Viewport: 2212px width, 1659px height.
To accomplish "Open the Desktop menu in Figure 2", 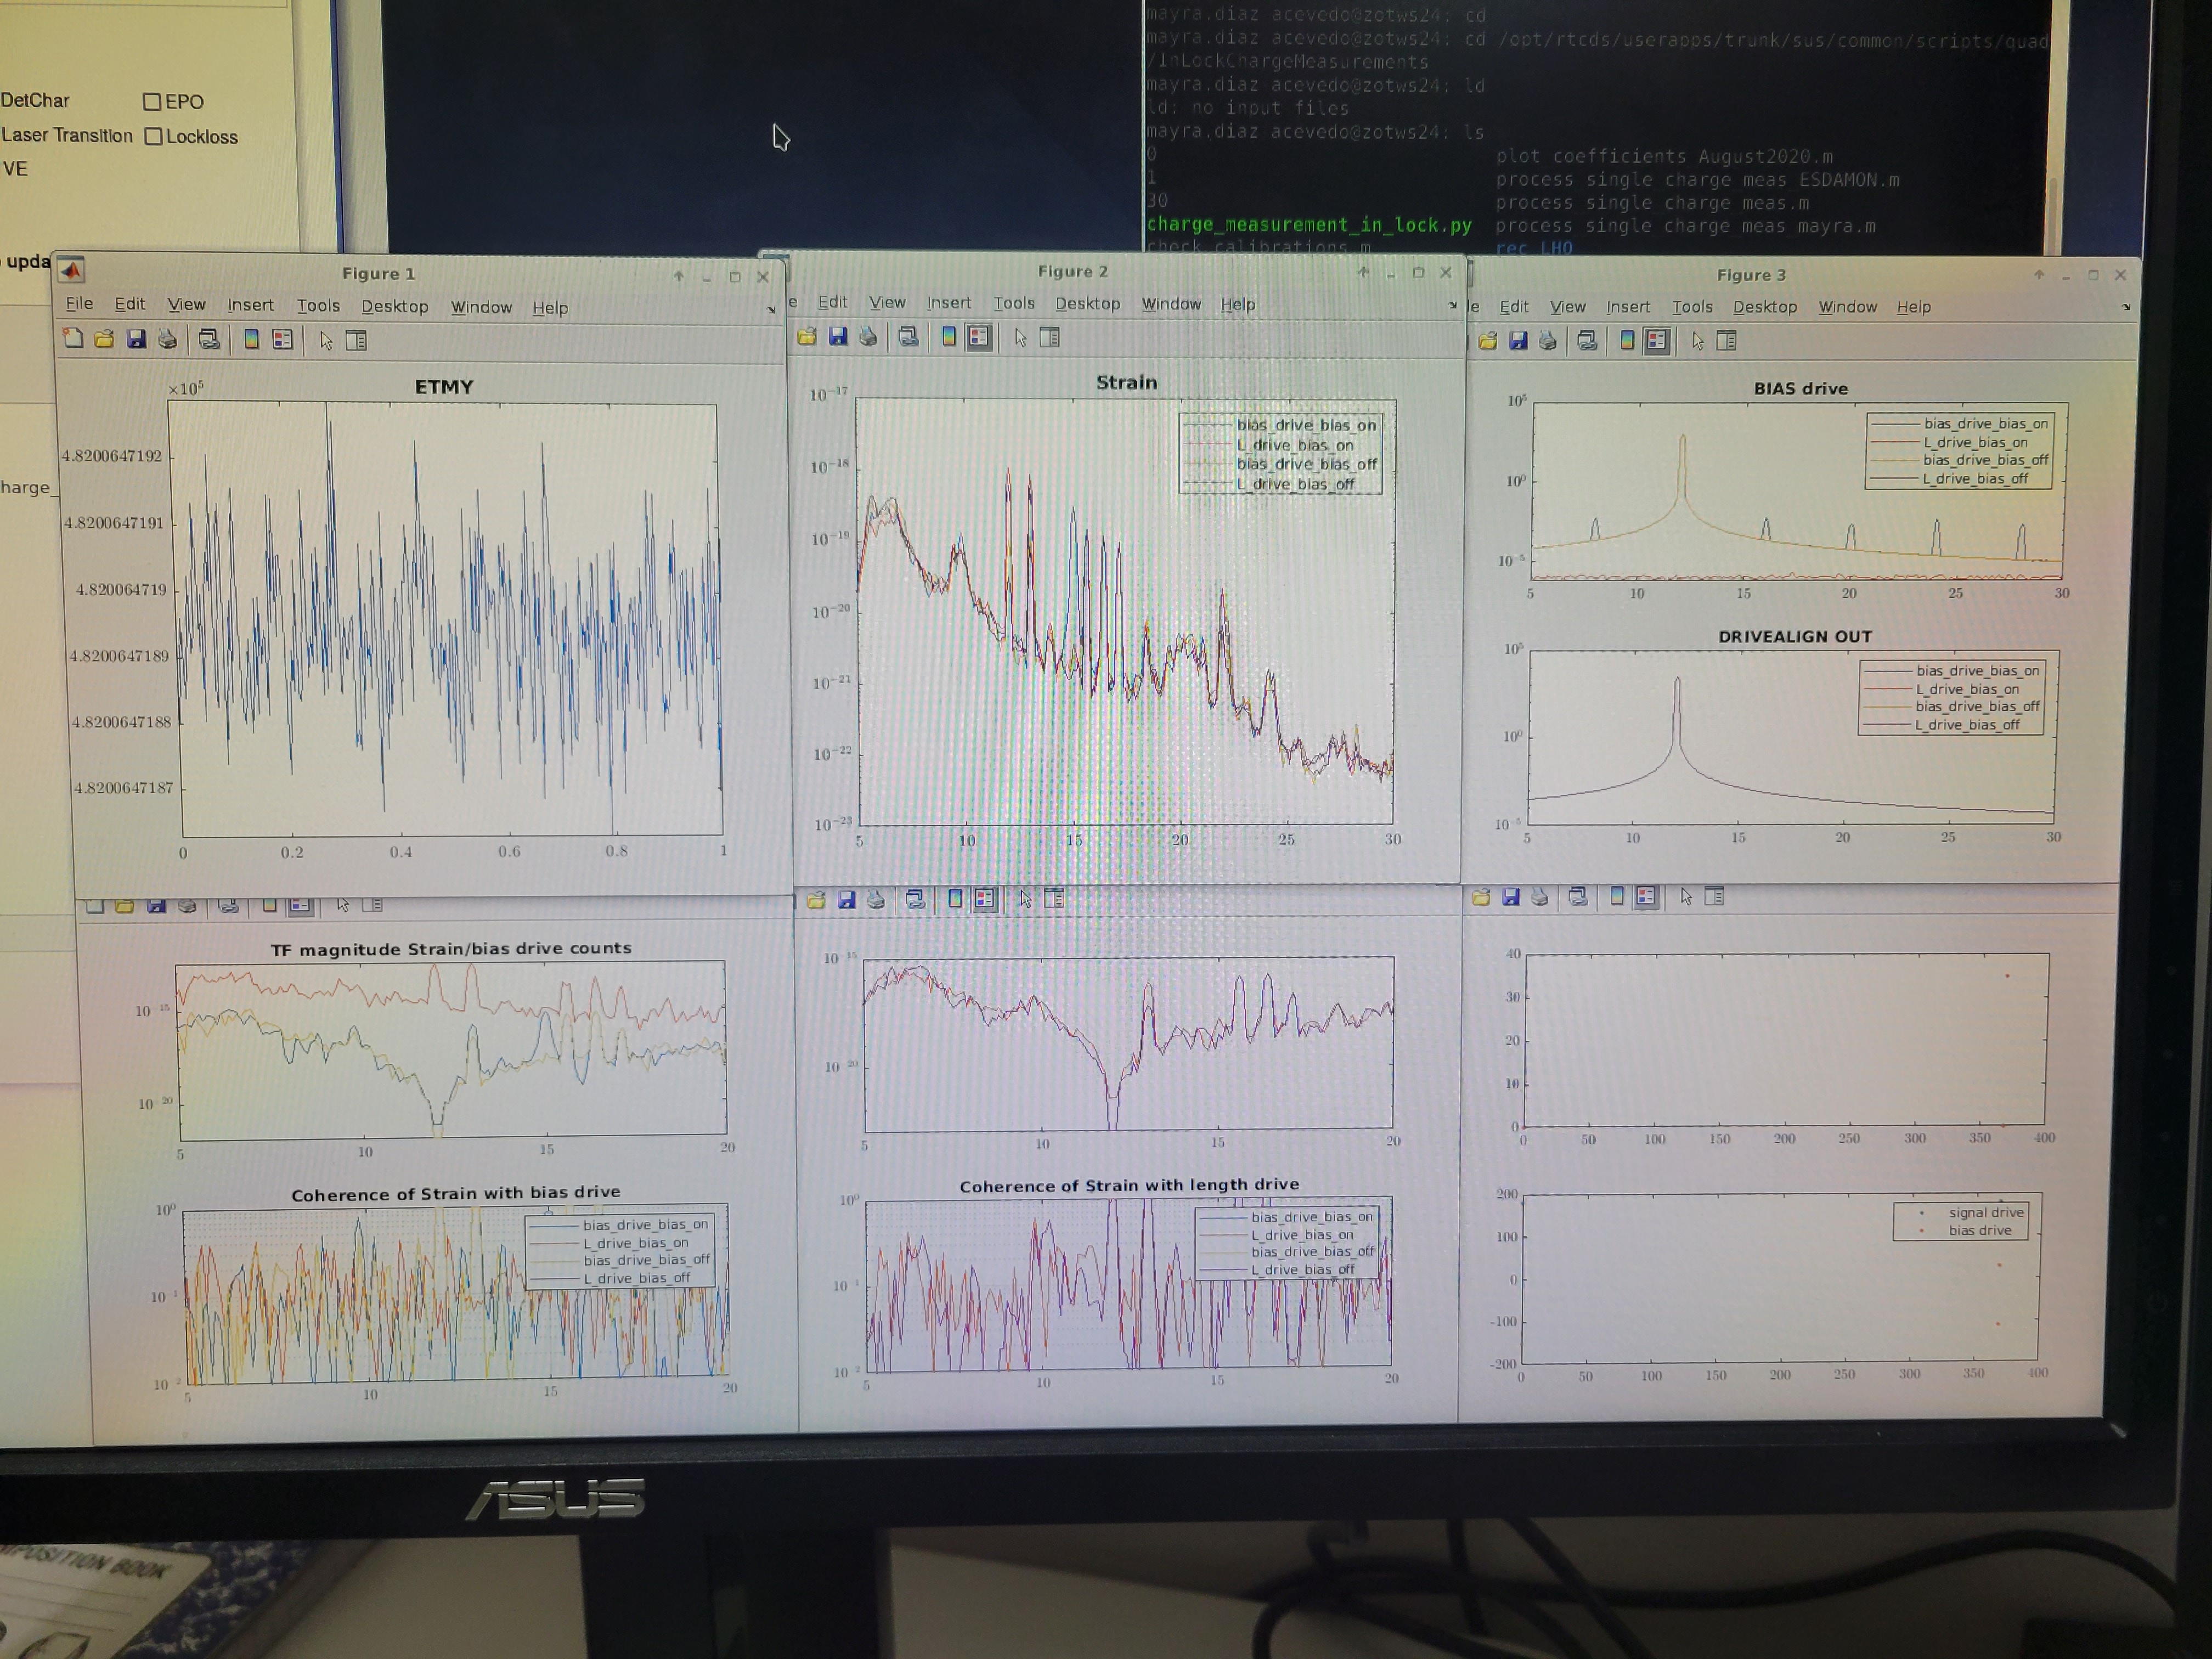I will tap(1088, 303).
